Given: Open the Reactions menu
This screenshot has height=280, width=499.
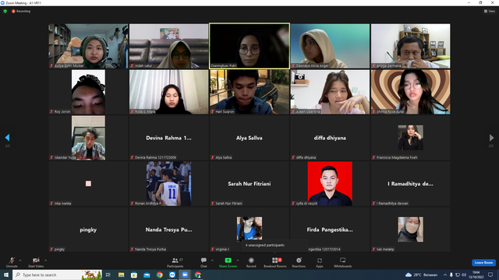Looking at the screenshot, I should pos(299,262).
